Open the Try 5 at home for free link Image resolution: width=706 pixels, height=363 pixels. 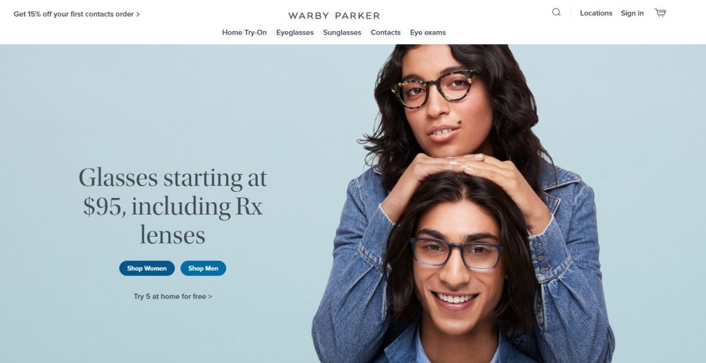pos(173,296)
